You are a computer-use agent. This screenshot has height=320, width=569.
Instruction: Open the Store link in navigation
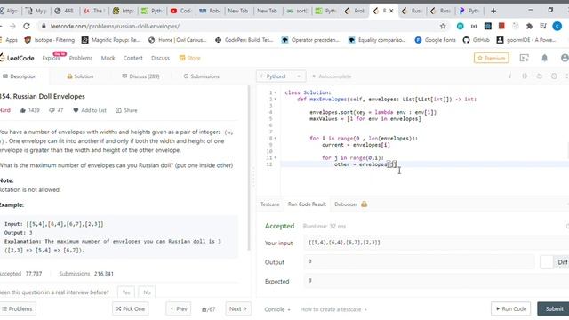[x=189, y=58]
